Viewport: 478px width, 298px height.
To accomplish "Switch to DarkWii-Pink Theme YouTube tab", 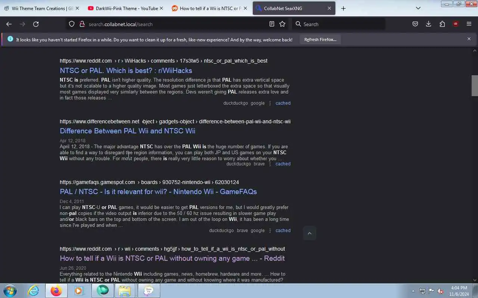I will 126,8.
